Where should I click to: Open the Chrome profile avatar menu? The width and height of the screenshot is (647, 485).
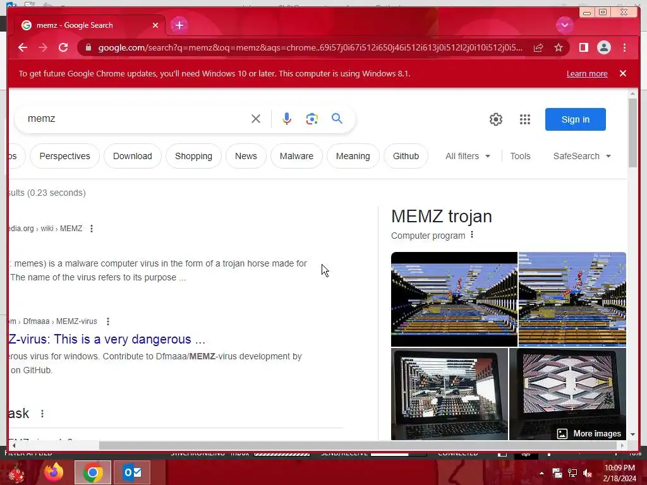coord(603,47)
